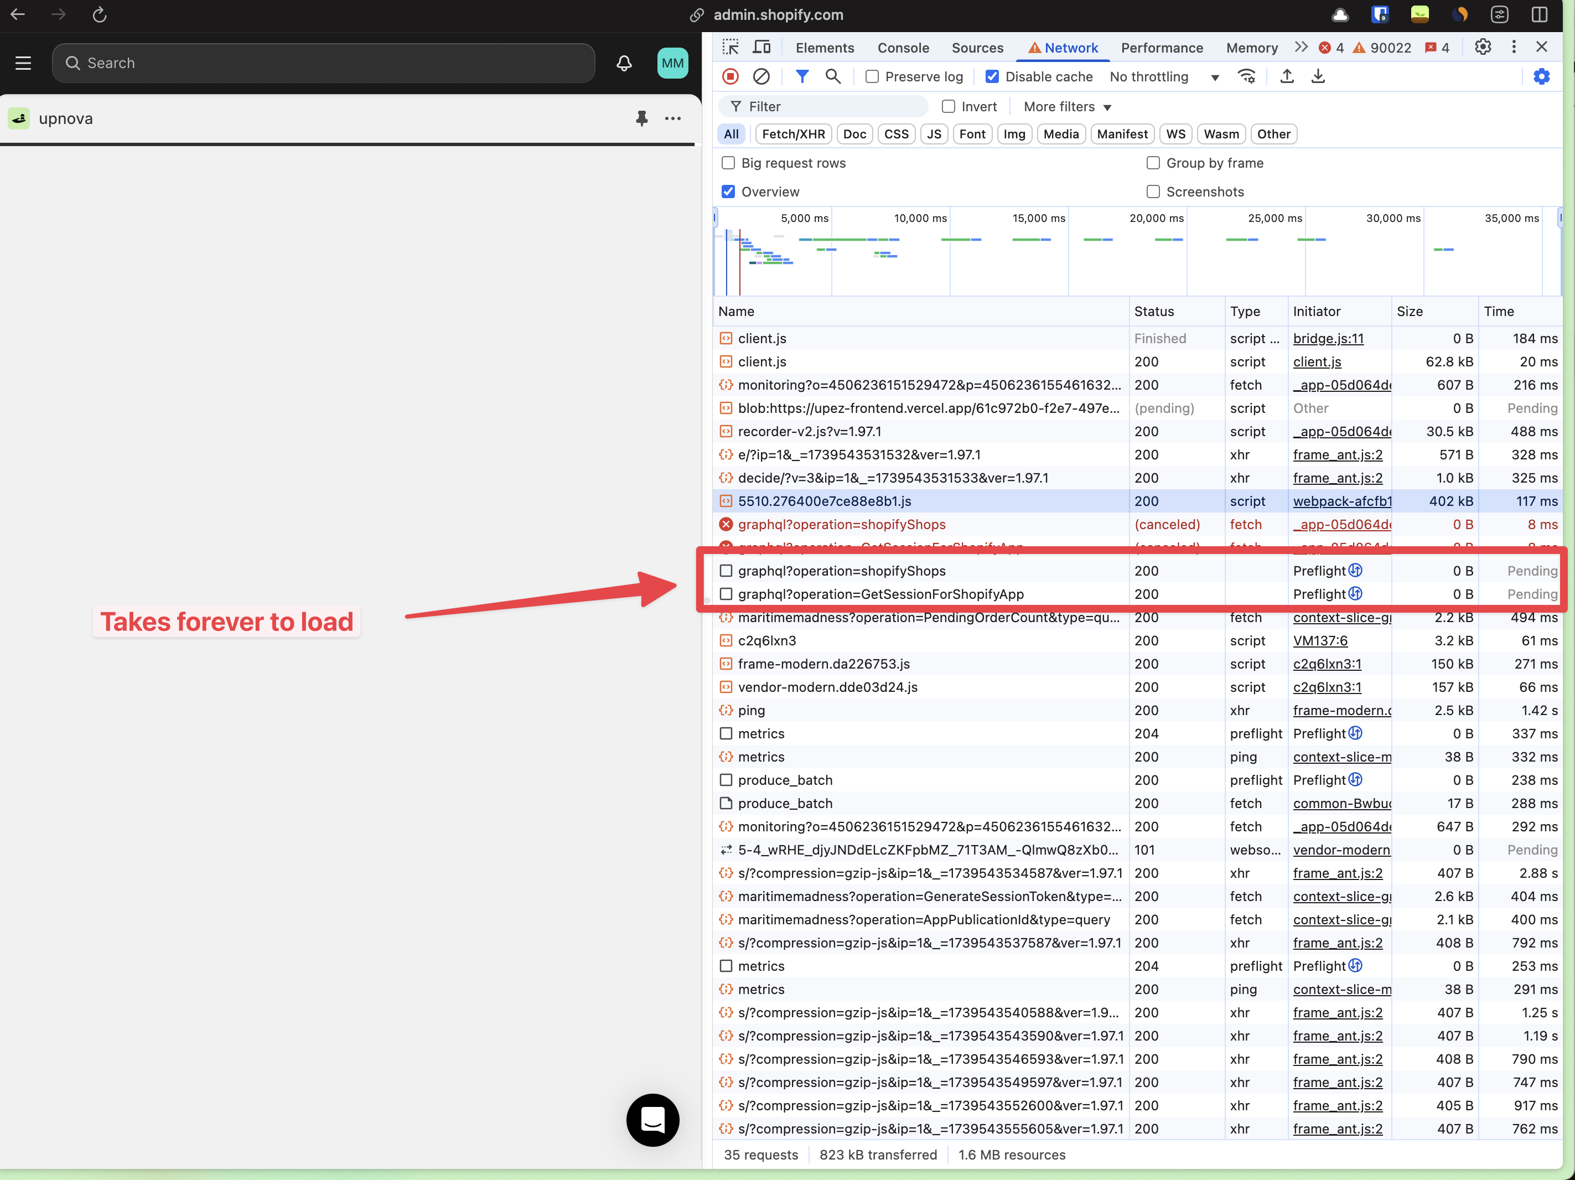Clear the network log

point(761,76)
